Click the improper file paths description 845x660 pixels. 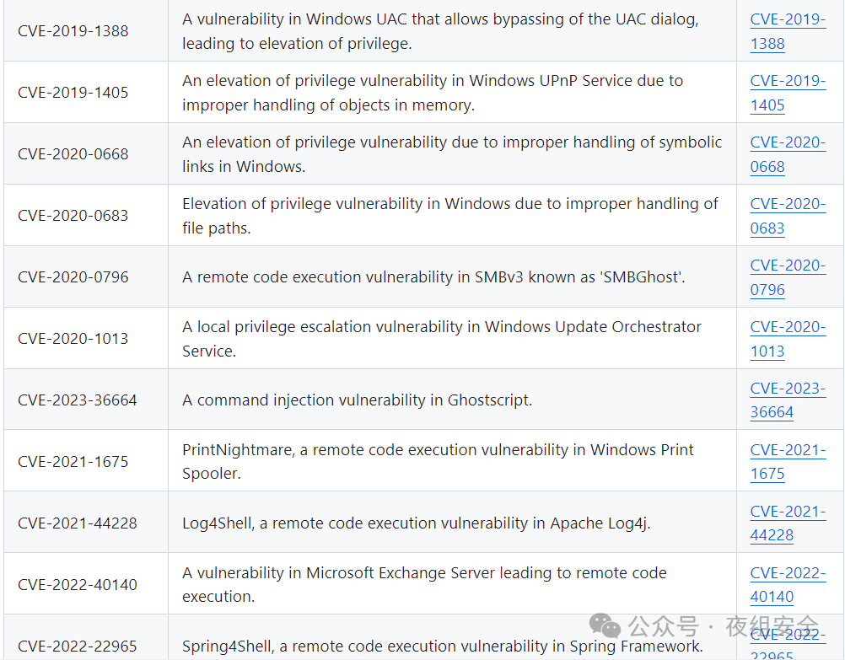[450, 216]
